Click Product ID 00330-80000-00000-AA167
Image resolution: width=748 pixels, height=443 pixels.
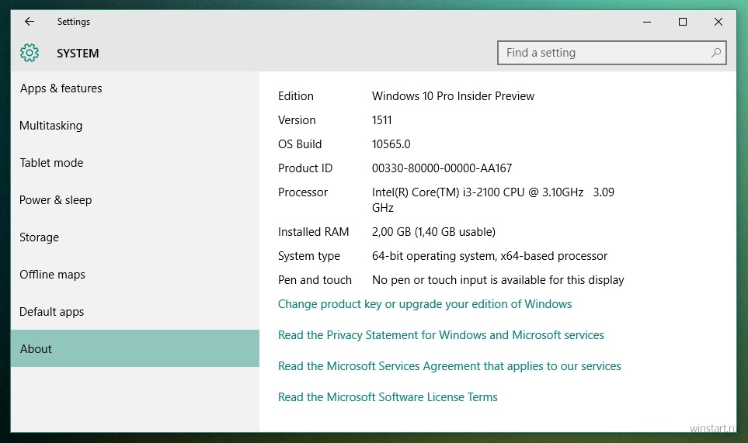click(x=442, y=168)
